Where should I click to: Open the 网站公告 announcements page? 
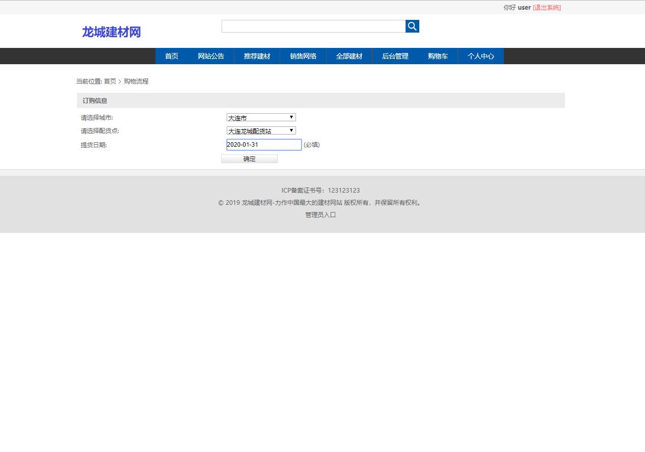(x=210, y=56)
